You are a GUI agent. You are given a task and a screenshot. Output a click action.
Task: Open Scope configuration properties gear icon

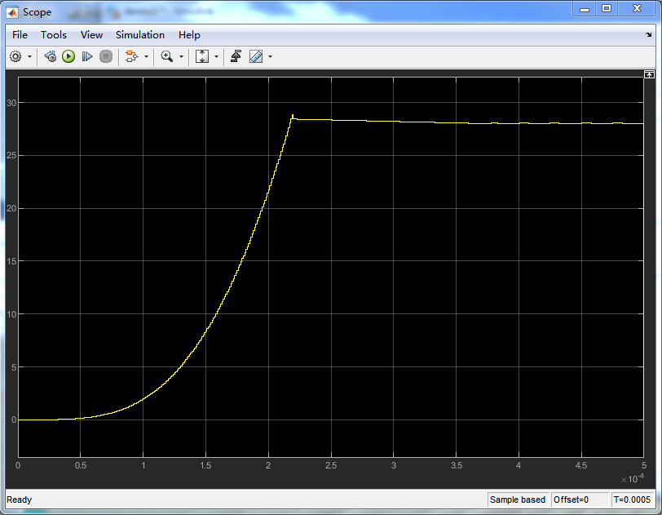pyautogui.click(x=15, y=56)
